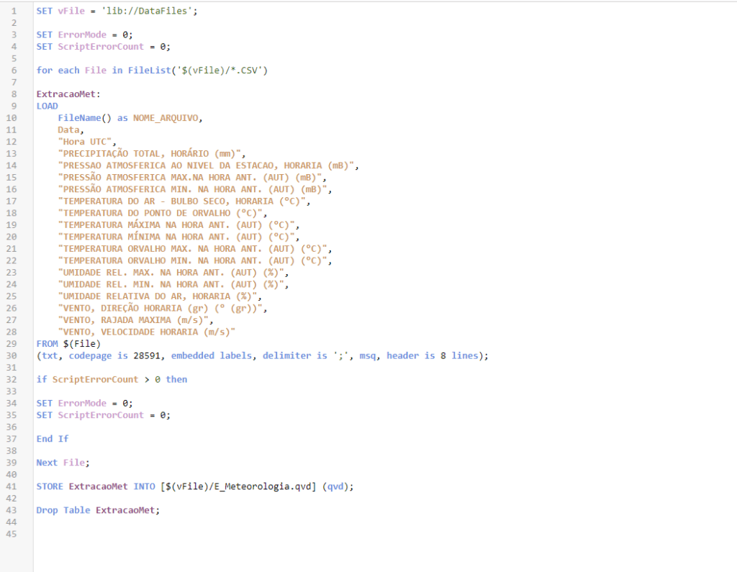Click the FROM keyword before $(File)

47,343
